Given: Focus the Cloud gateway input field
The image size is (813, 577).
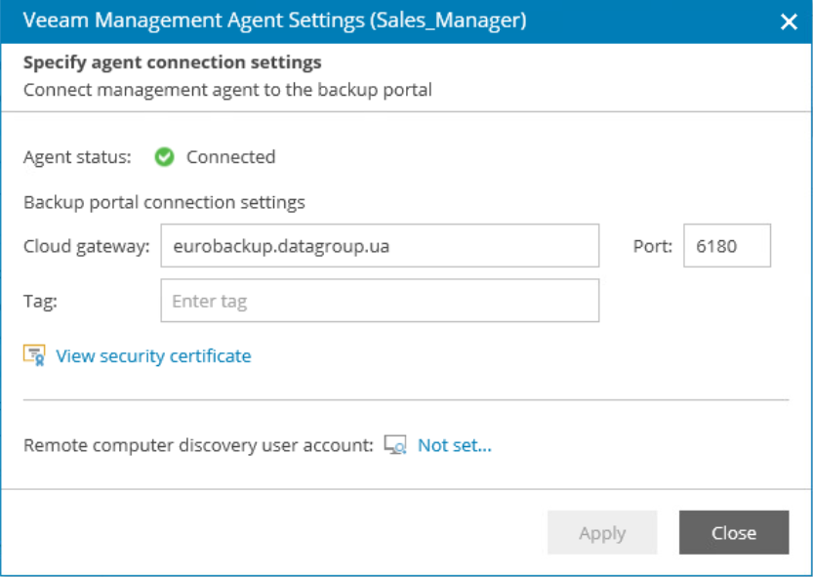Looking at the screenshot, I should coord(380,245).
